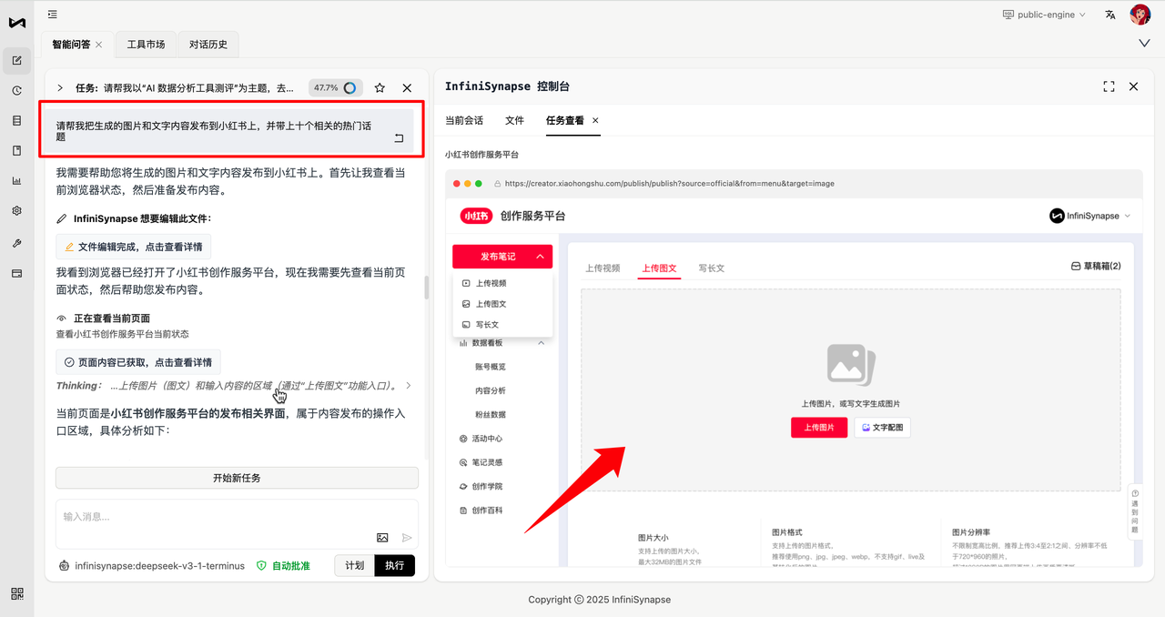Click the red 上传图片 button

(819, 427)
